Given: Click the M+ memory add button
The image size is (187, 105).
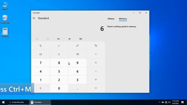Looking at the screenshot, I should [59, 39].
